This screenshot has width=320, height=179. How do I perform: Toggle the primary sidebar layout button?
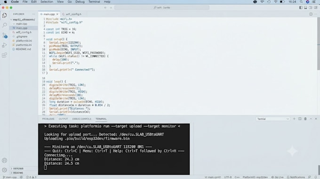coord(301,8)
